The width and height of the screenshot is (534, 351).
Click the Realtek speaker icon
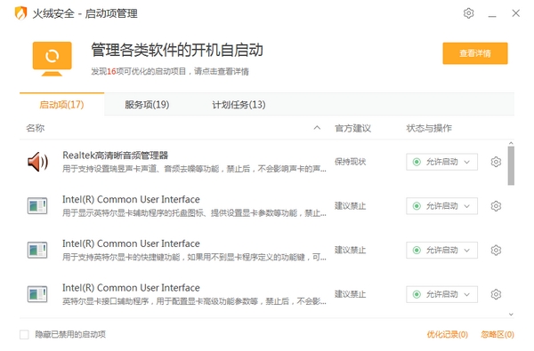[37, 162]
